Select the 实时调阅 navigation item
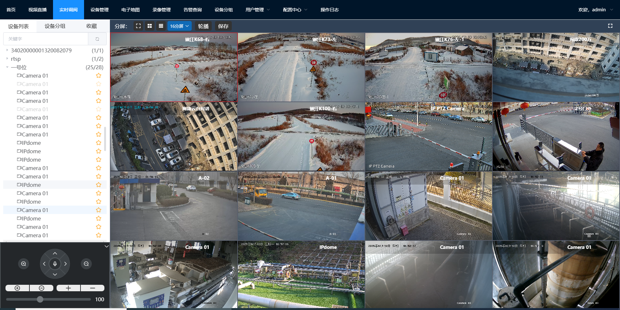 69,10
